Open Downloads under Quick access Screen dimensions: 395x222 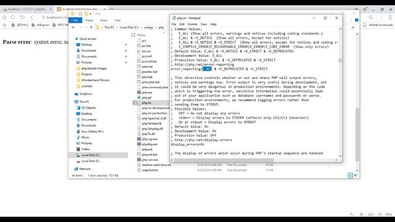88,51
